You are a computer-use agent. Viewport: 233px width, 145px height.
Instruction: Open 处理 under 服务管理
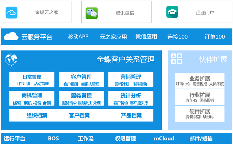point(97,103)
